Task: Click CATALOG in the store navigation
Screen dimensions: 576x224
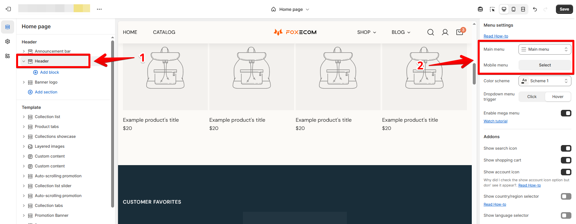Action: 164,32
